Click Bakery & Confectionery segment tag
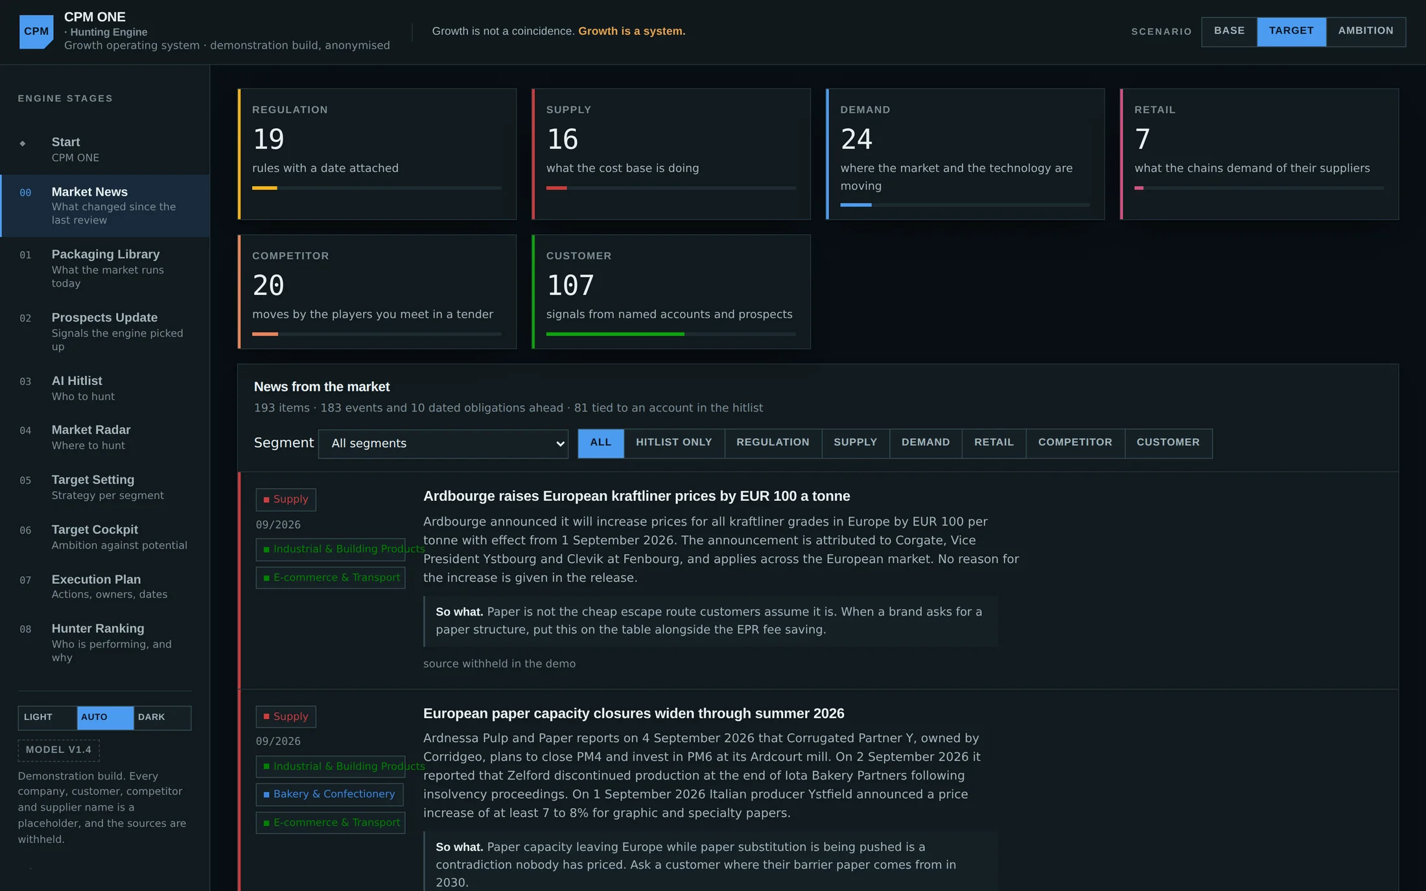The image size is (1426, 891). tap(329, 794)
